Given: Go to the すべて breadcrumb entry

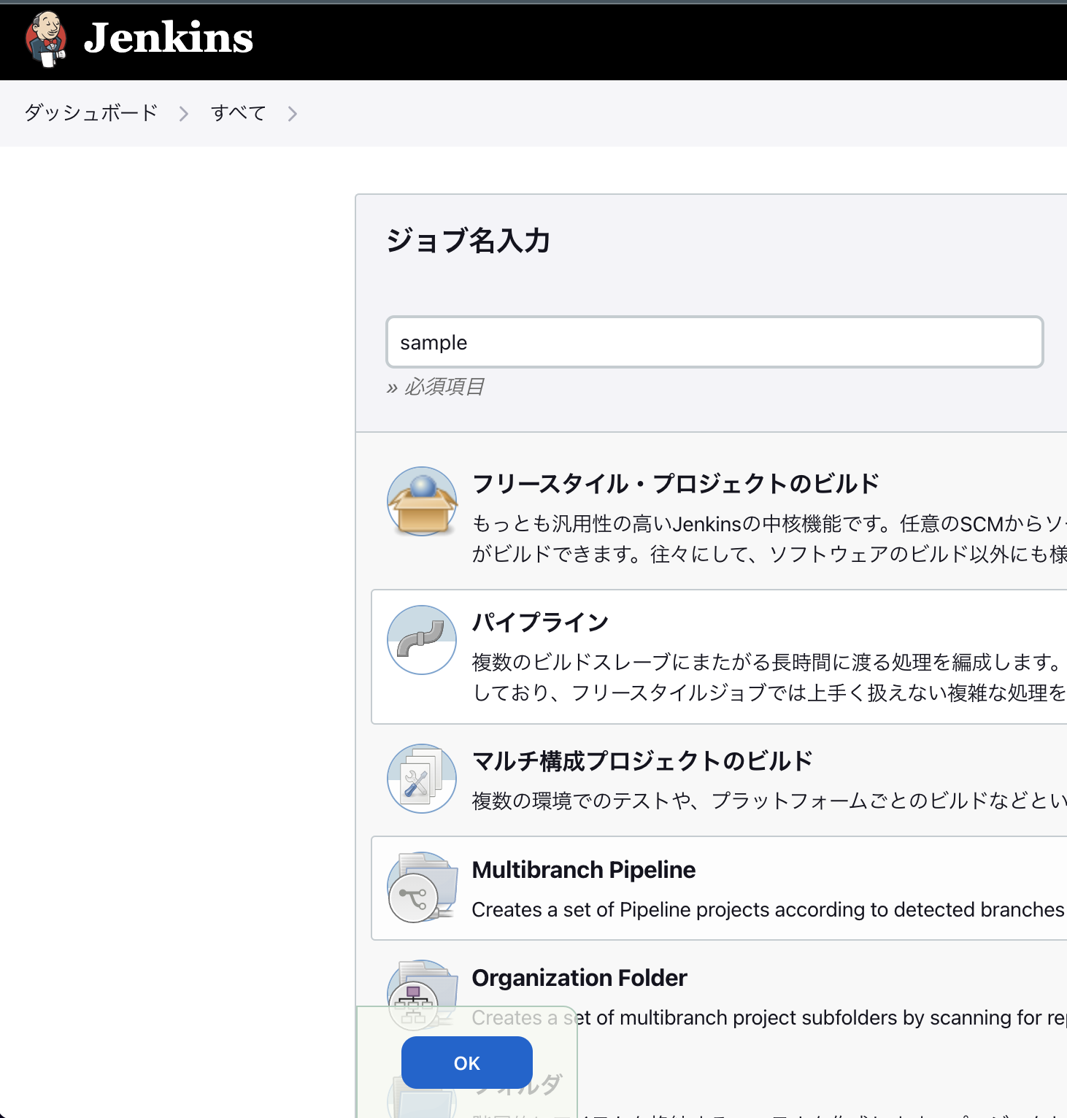Looking at the screenshot, I should [237, 113].
